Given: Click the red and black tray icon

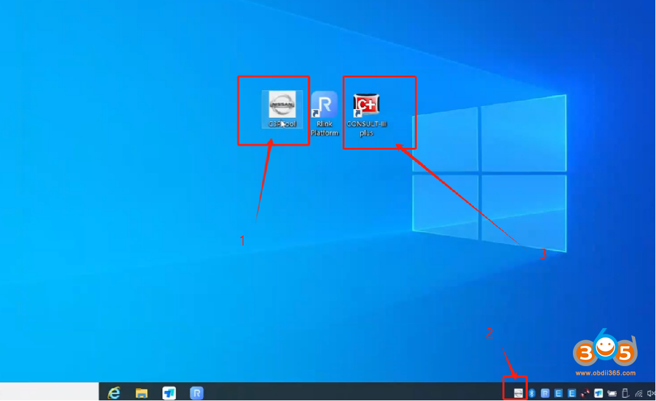Looking at the screenshot, I should click(585, 393).
